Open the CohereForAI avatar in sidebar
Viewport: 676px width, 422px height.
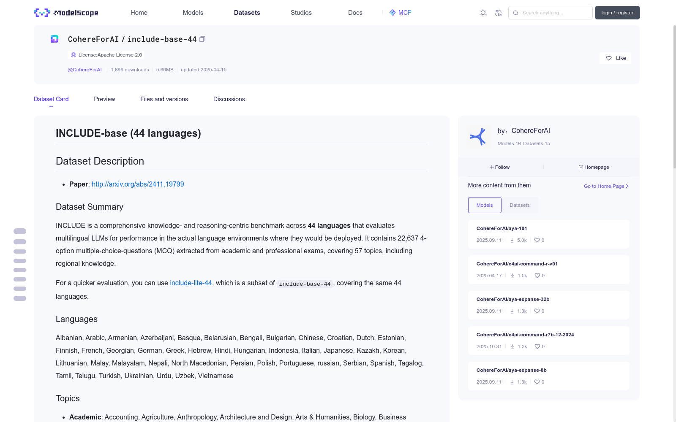[479, 137]
